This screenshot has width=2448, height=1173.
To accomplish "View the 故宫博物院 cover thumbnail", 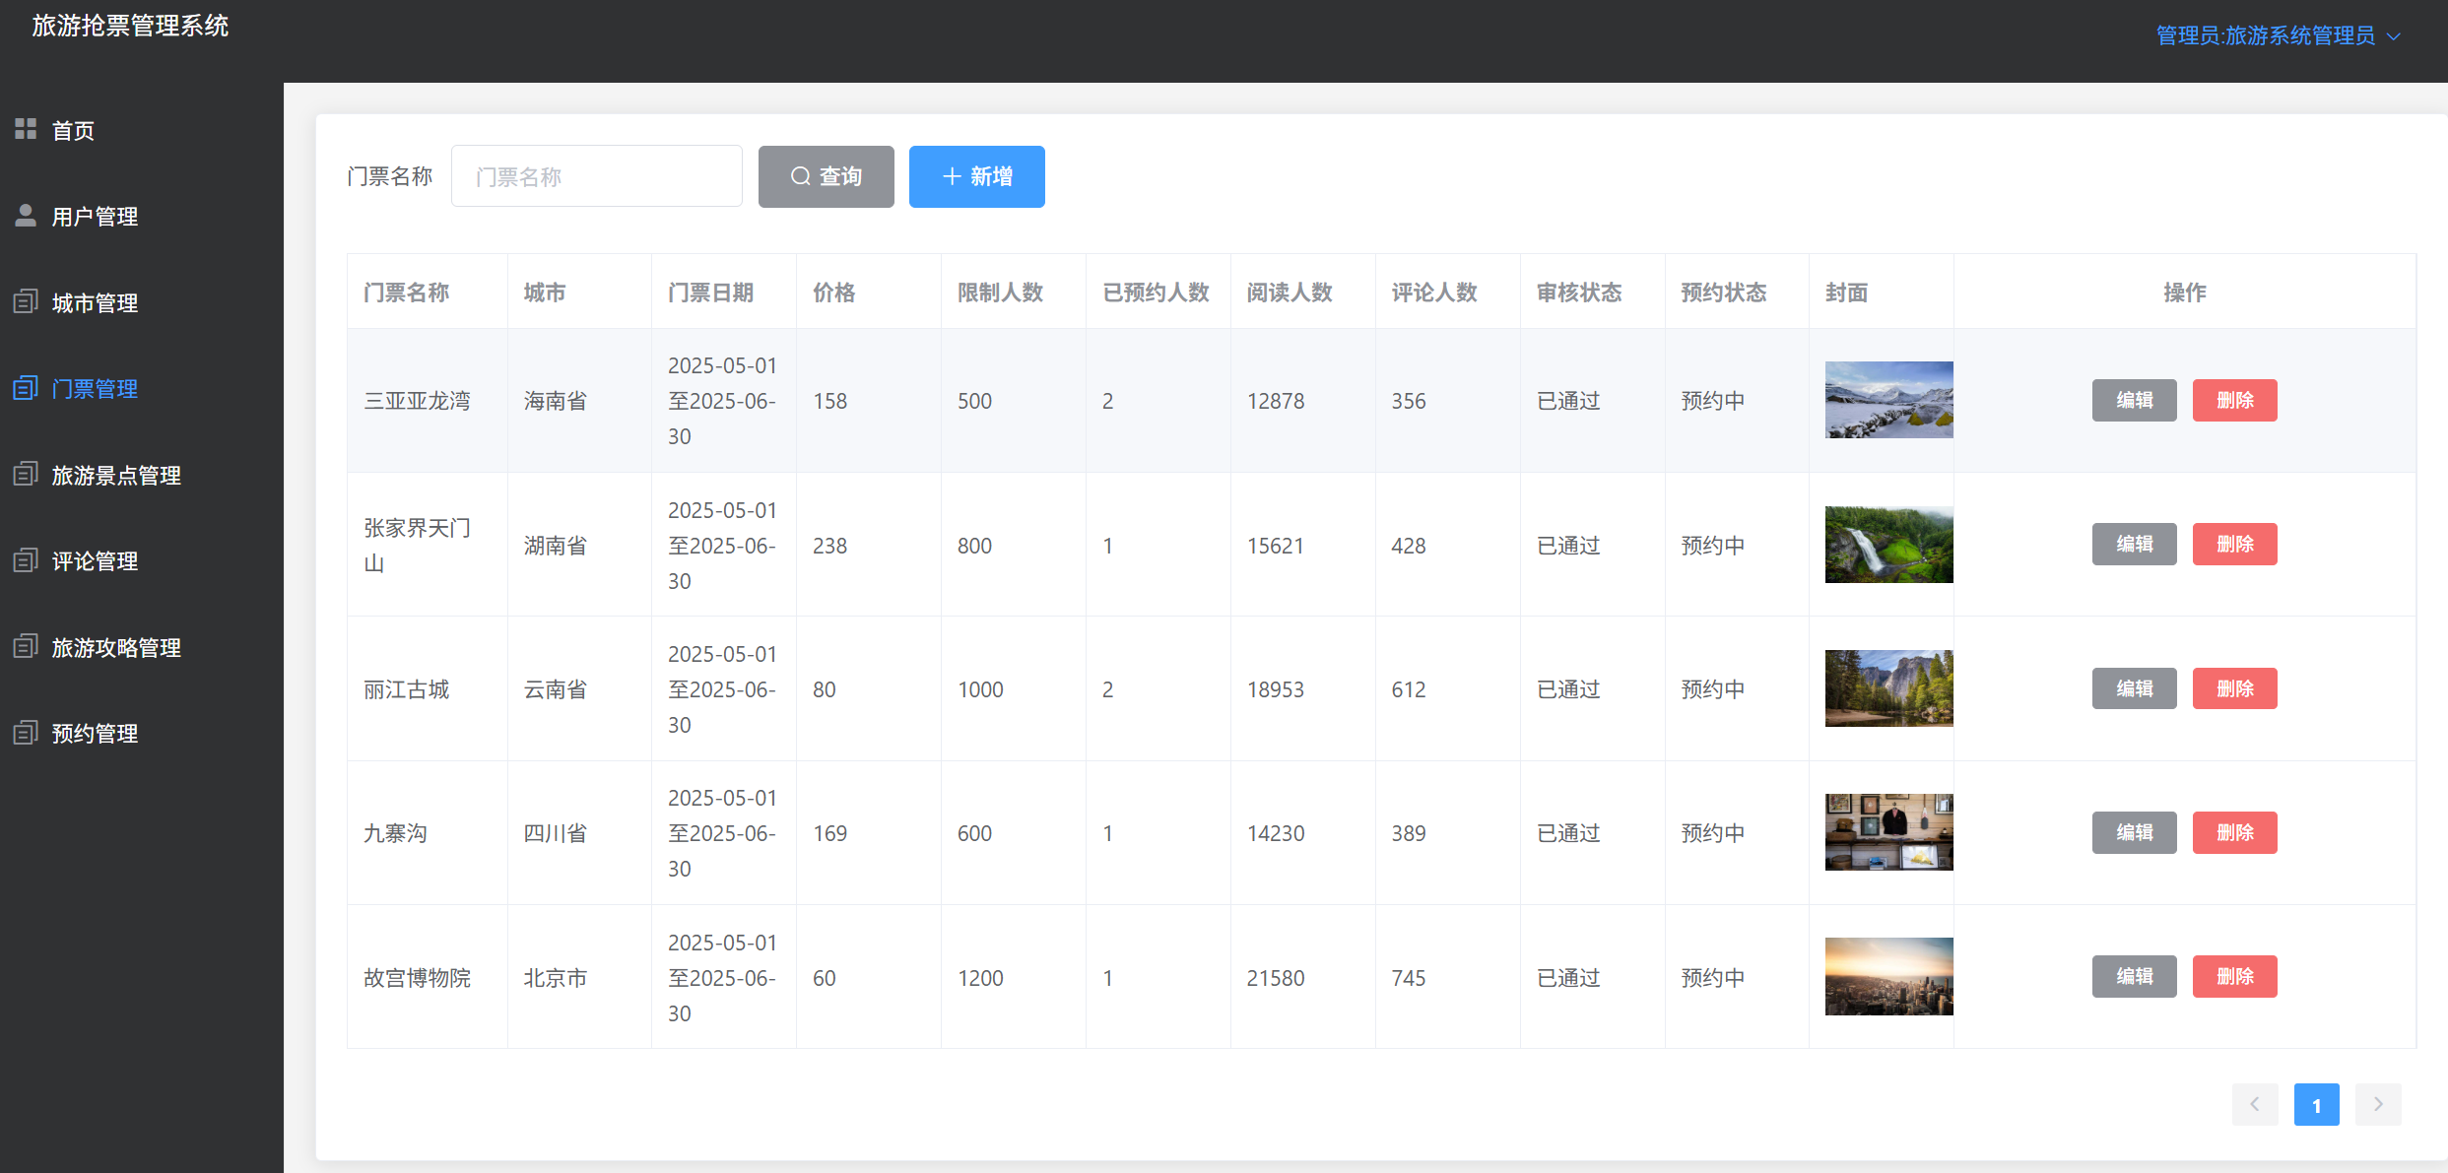I will [1887, 976].
